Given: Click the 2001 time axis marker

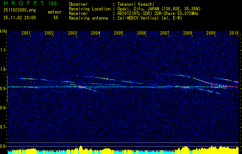Looking at the screenshot, I should pos(26,33).
